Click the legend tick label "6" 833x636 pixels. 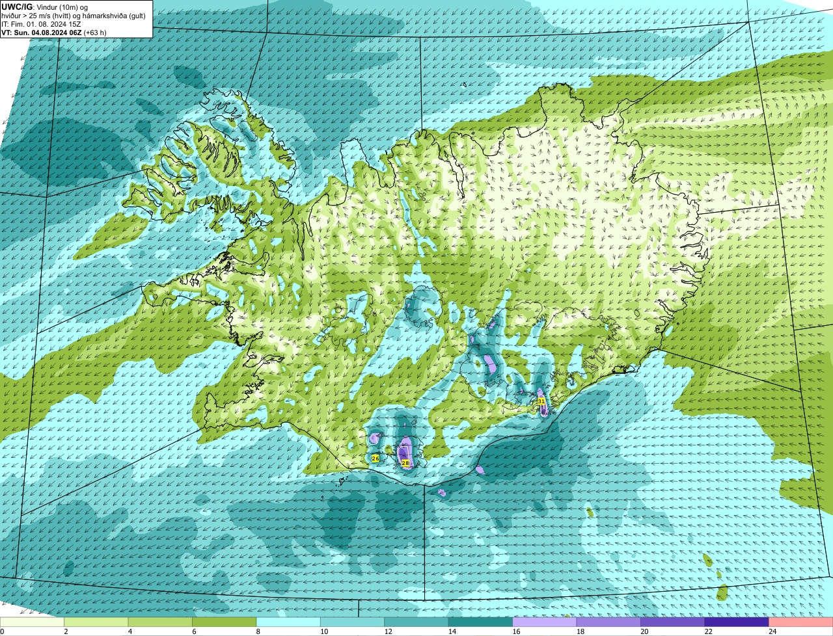click(x=194, y=631)
